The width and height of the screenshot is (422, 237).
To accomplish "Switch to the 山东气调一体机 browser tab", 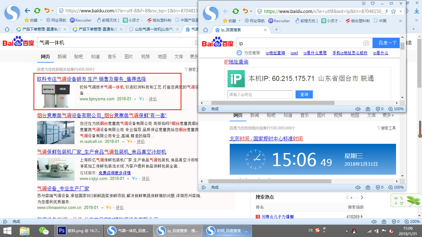I will [154, 29].
